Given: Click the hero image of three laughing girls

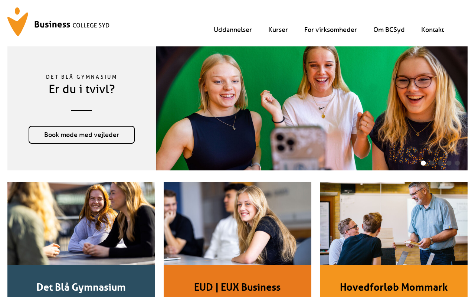Looking at the screenshot, I should pos(312,108).
